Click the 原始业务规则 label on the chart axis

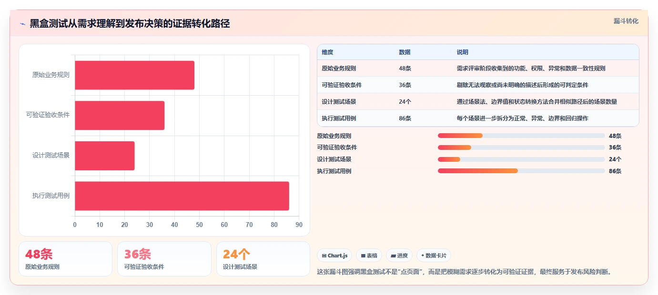[51, 75]
